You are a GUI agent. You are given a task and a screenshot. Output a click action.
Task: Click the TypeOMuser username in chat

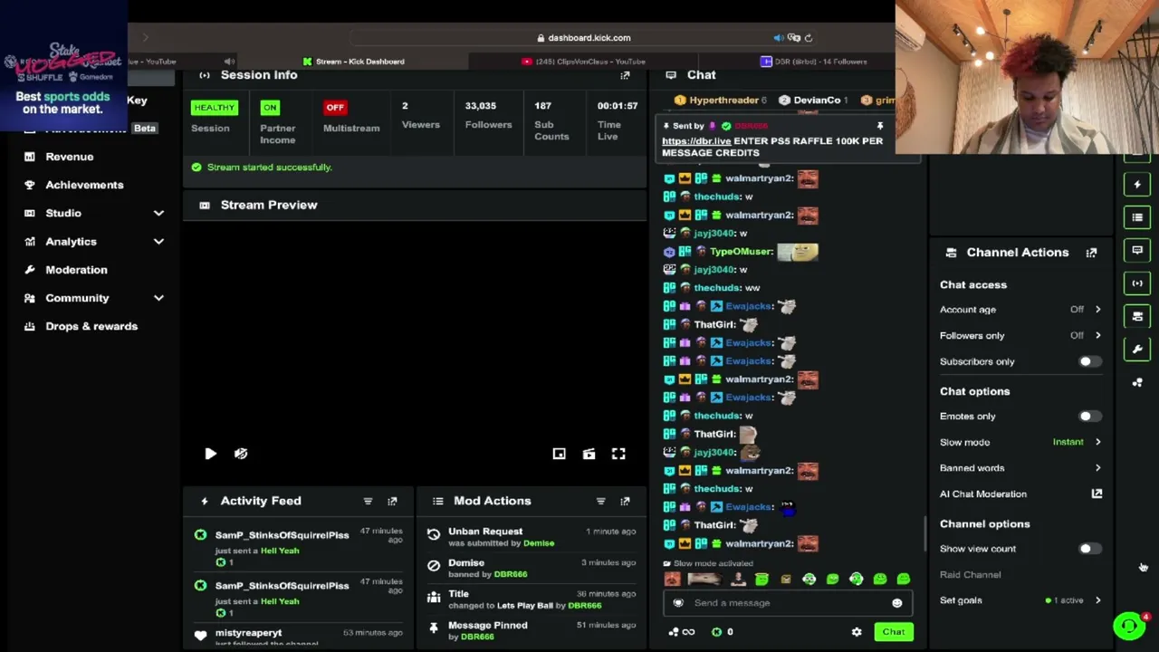click(x=741, y=252)
